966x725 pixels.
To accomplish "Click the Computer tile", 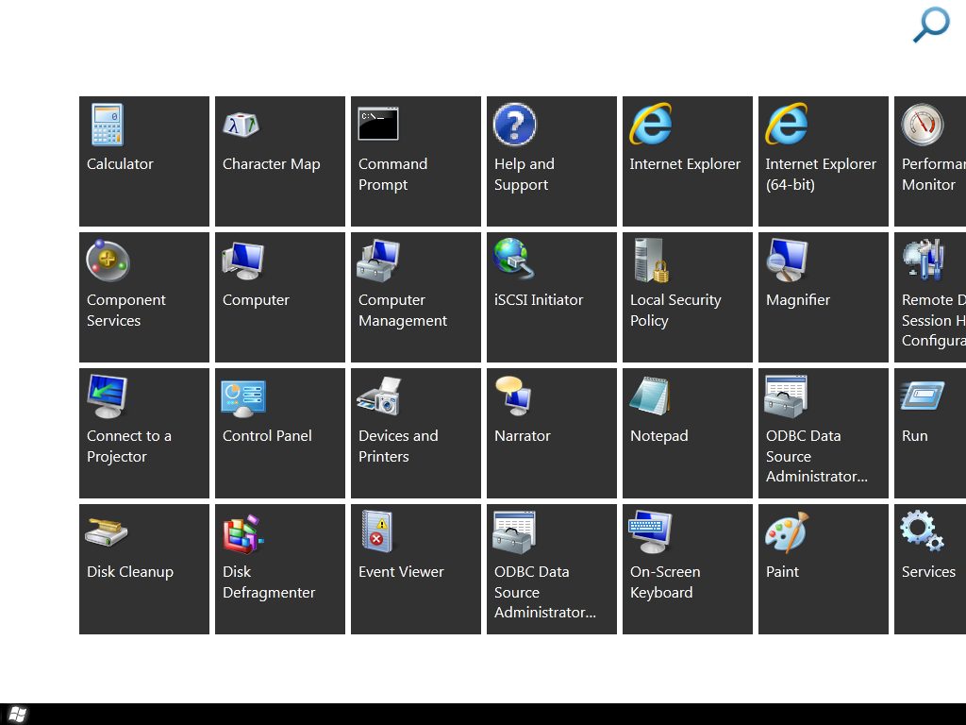I will (280, 297).
